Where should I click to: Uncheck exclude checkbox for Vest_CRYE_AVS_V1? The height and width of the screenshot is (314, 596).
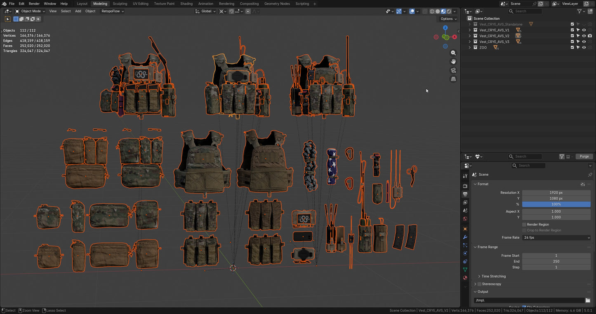point(572,30)
